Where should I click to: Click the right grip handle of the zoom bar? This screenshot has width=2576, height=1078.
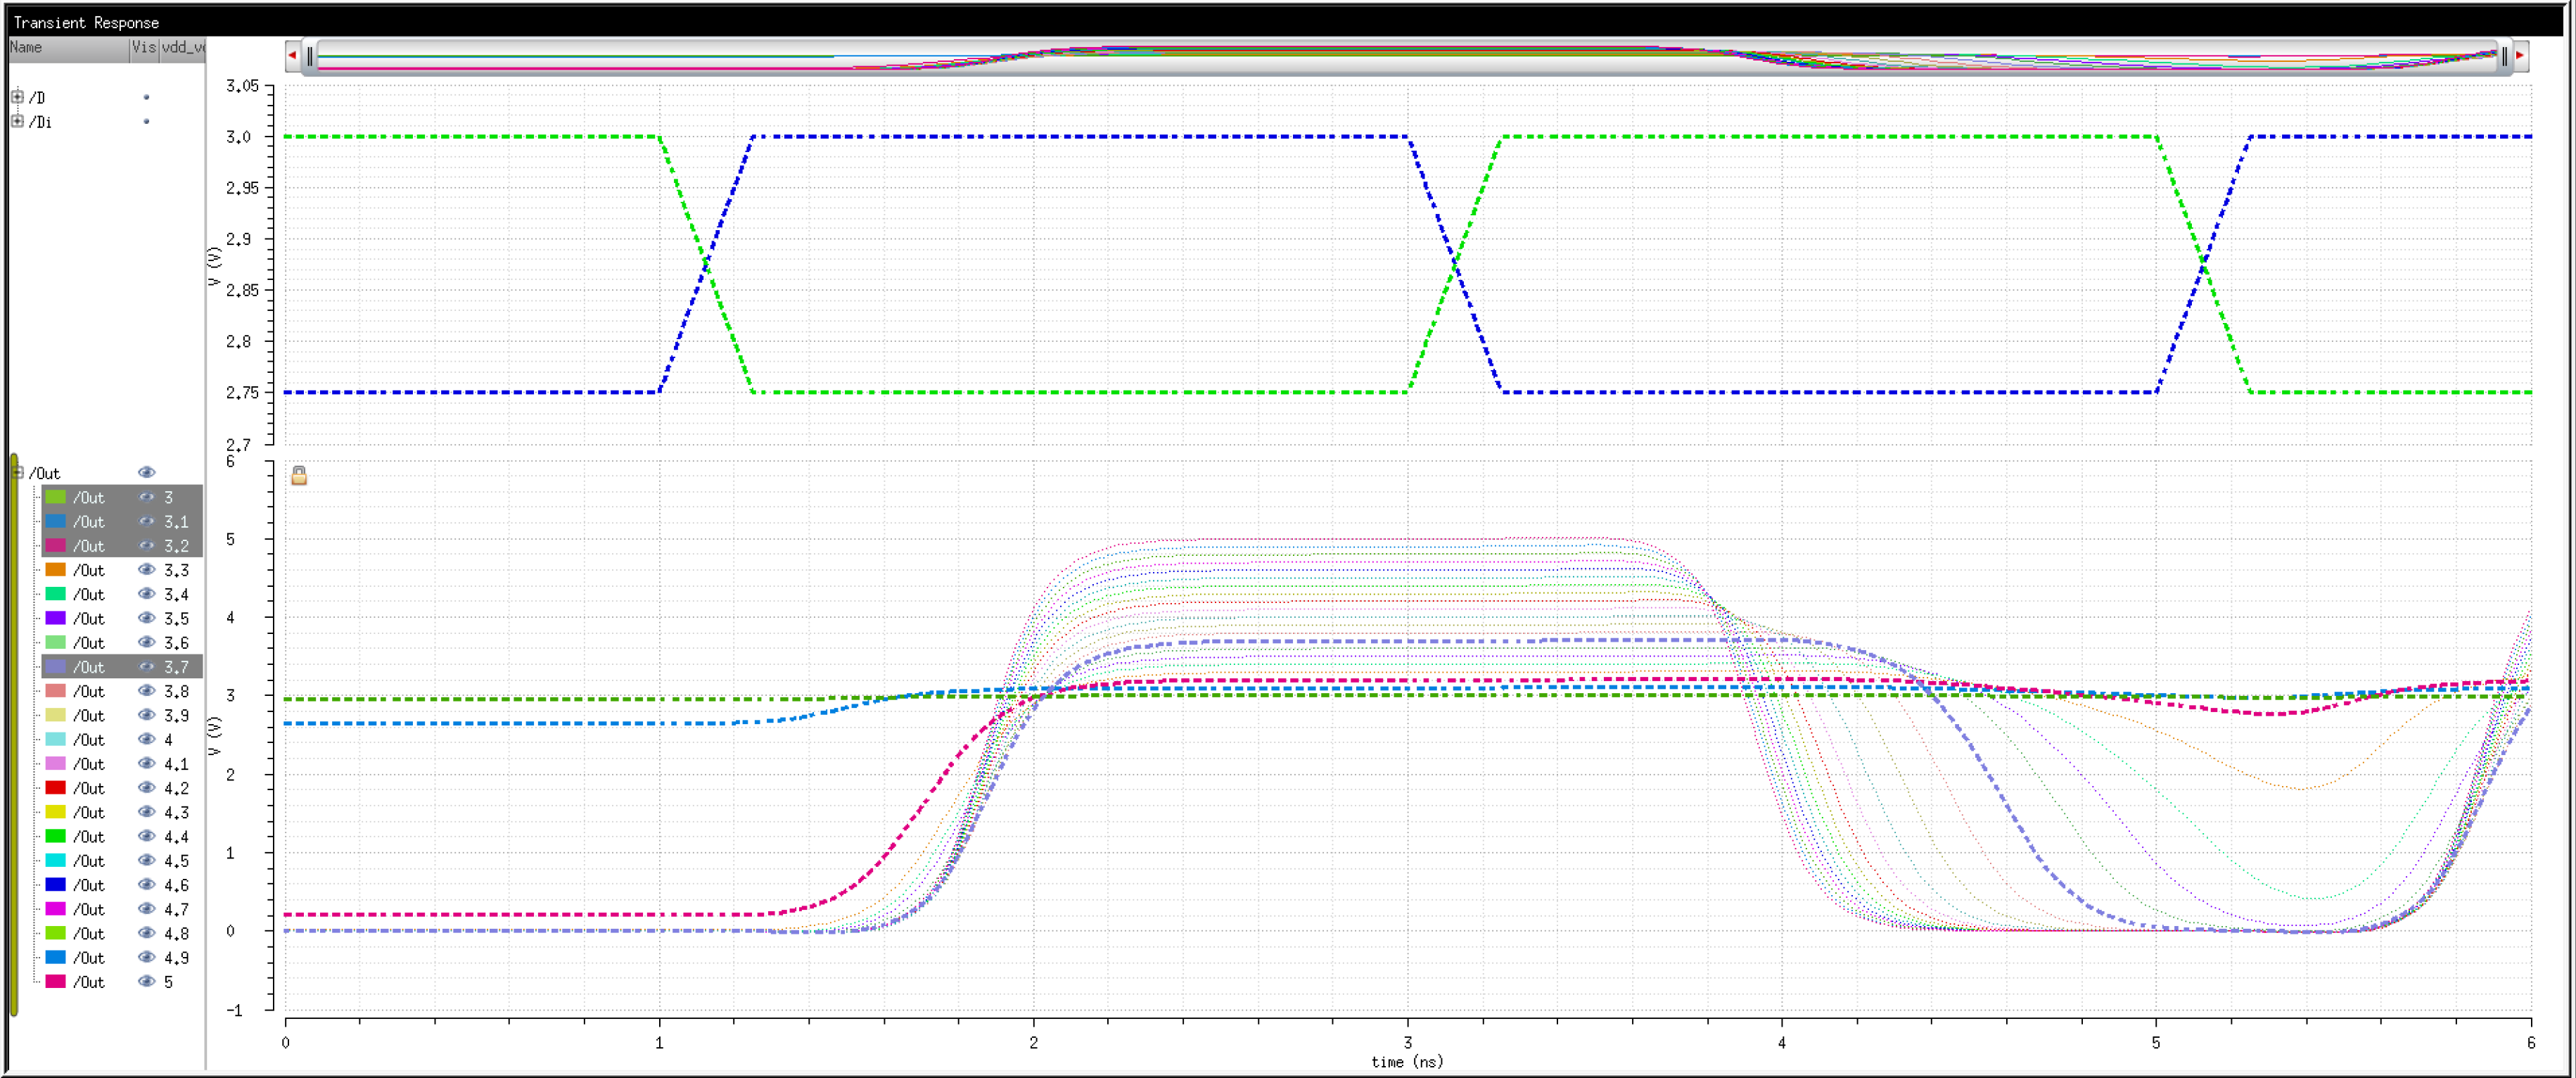(2504, 57)
